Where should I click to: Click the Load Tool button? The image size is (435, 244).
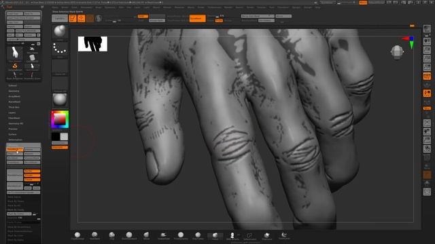click(15, 14)
